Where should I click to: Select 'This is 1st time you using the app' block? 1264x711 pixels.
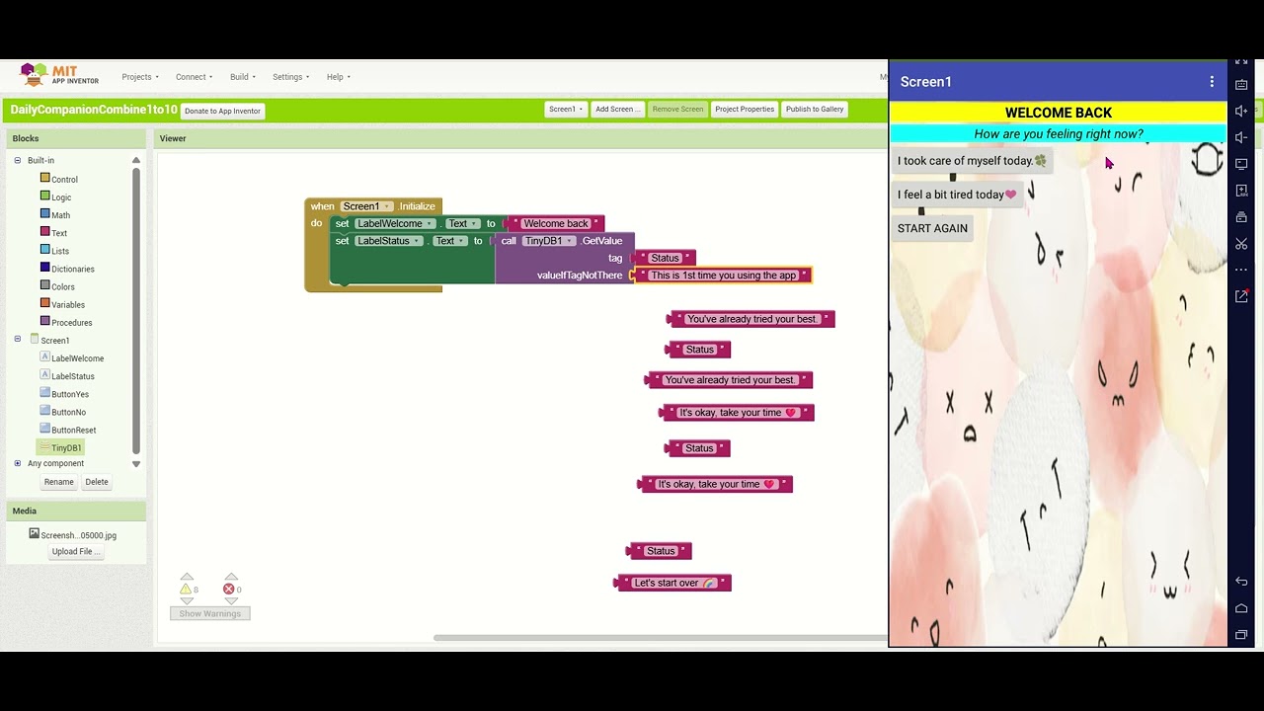tap(723, 276)
